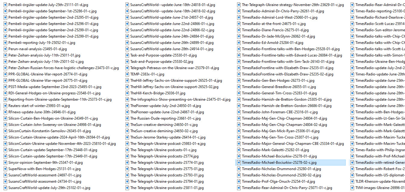Select file SusansCraftWorld-assessment-24697-01-c.jpg
This screenshot has width=405, height=192.
pos(45,175)
